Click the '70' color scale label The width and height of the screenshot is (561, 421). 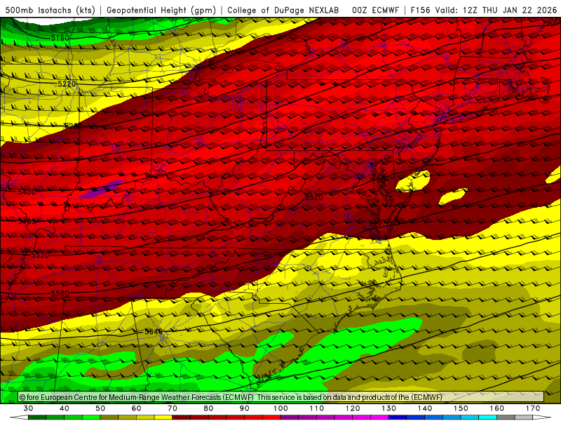pos(173,408)
